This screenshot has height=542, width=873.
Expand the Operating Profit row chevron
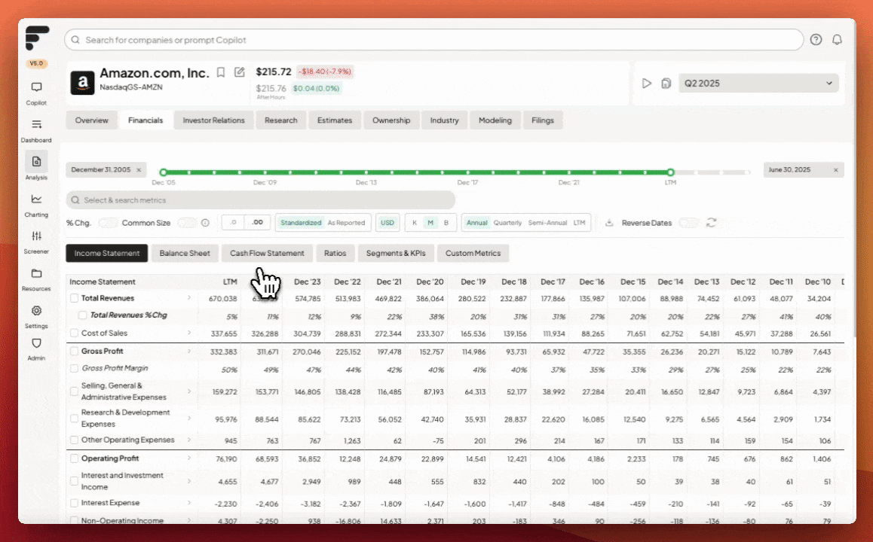[x=189, y=458]
